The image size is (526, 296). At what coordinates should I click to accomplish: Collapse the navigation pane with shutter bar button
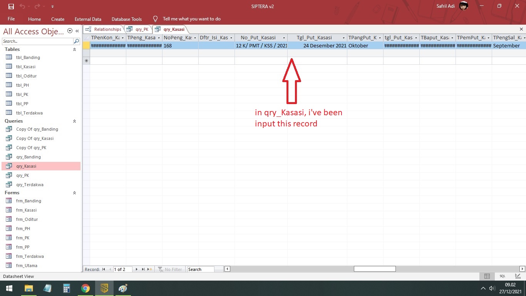(77, 31)
